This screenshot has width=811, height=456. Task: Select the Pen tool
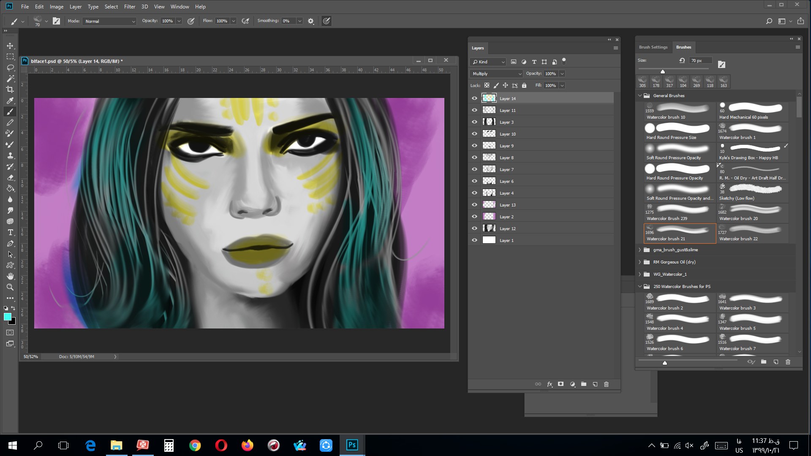[10, 243]
